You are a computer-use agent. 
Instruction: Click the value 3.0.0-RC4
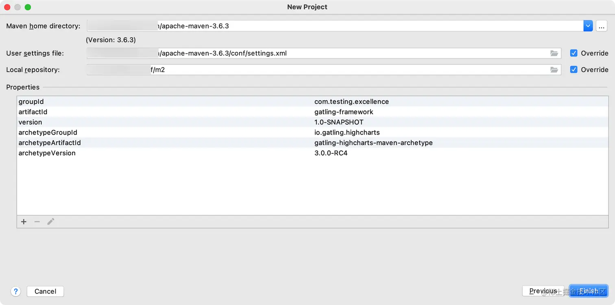[x=331, y=153]
